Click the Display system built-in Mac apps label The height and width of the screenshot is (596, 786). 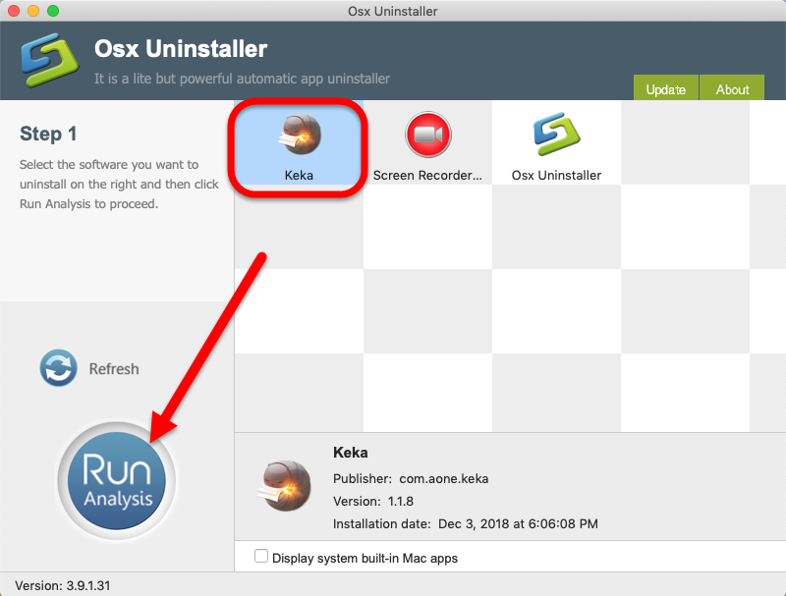tap(365, 558)
